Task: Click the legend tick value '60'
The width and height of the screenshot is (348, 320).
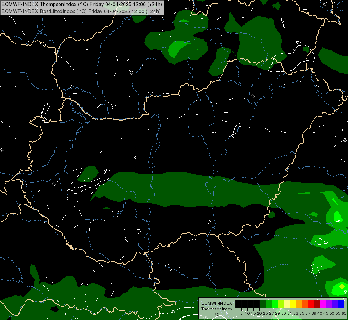Action: [x=344, y=313]
